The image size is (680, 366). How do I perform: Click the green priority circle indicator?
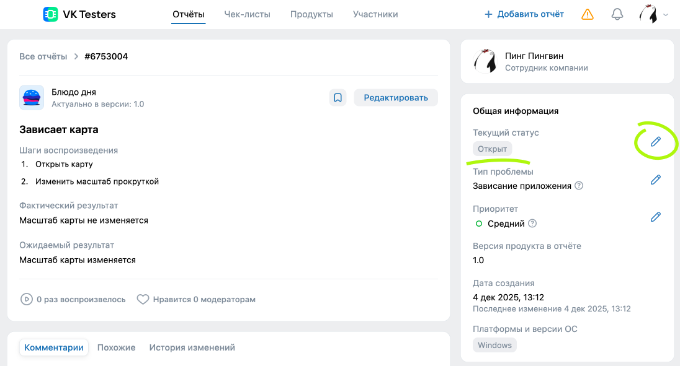(479, 224)
